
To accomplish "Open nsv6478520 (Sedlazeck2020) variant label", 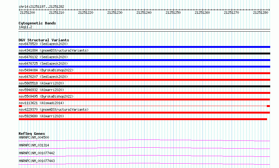I will coord(43,44).
